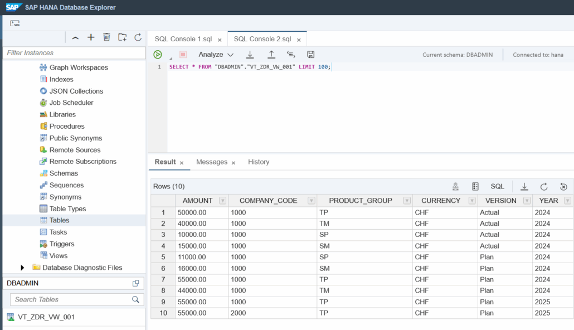The height and width of the screenshot is (330, 574).
Task: Click the DBADMIN schema chooser icon
Action: click(x=136, y=283)
